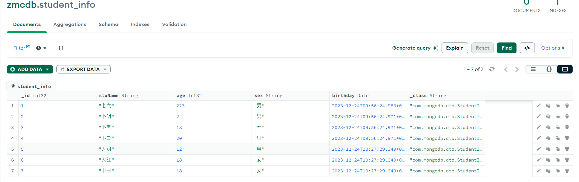This screenshot has height=182, width=579.
Task: Open the recent queries history dropdown
Action: click(41, 48)
